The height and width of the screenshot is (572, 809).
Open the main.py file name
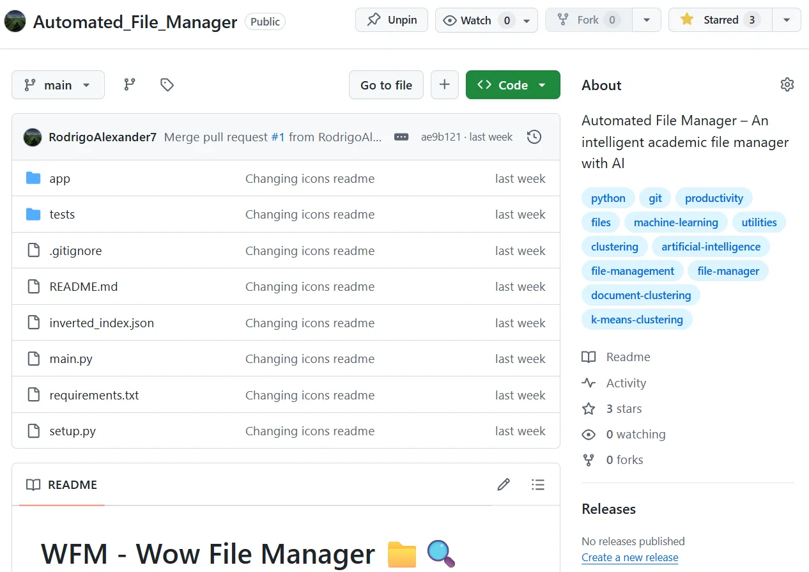[x=71, y=359]
